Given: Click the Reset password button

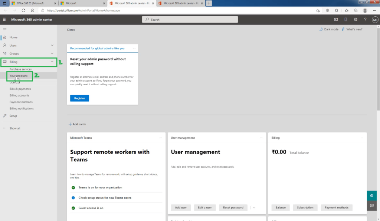Looking at the screenshot, I should (x=233, y=207).
